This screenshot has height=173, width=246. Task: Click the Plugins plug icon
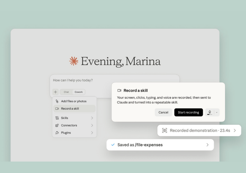57,133
